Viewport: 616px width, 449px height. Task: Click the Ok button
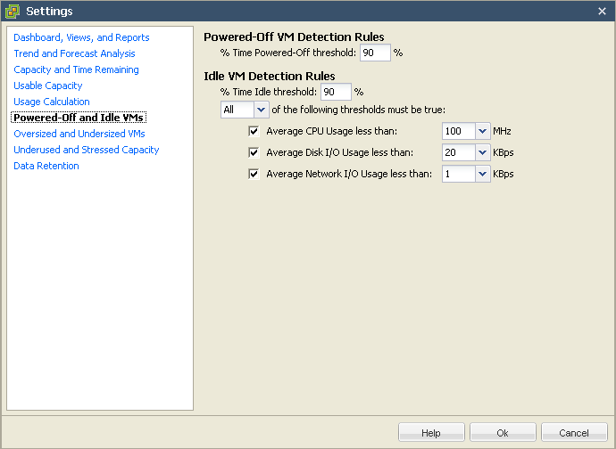click(503, 433)
